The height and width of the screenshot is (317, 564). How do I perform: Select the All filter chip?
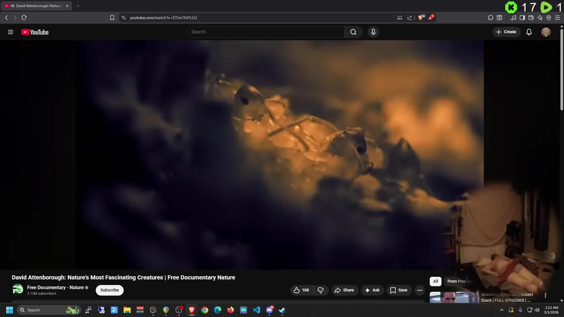(435, 281)
